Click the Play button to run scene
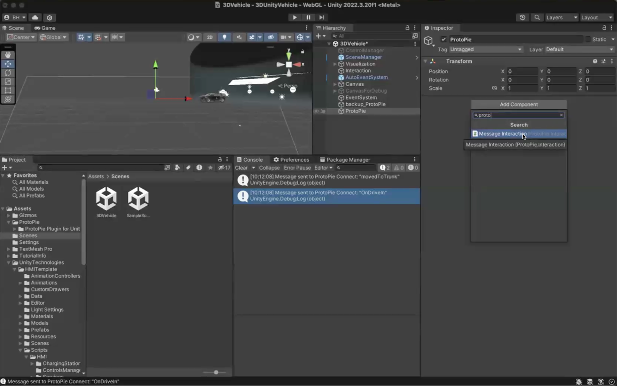The height and width of the screenshot is (386, 617). (295, 17)
